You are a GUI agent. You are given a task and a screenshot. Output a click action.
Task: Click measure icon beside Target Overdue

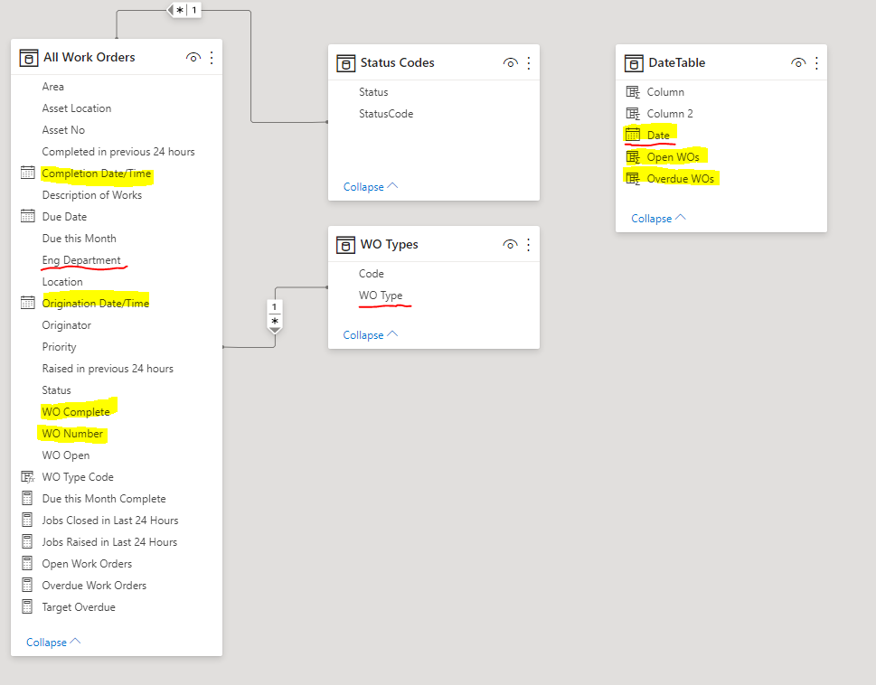pos(27,607)
